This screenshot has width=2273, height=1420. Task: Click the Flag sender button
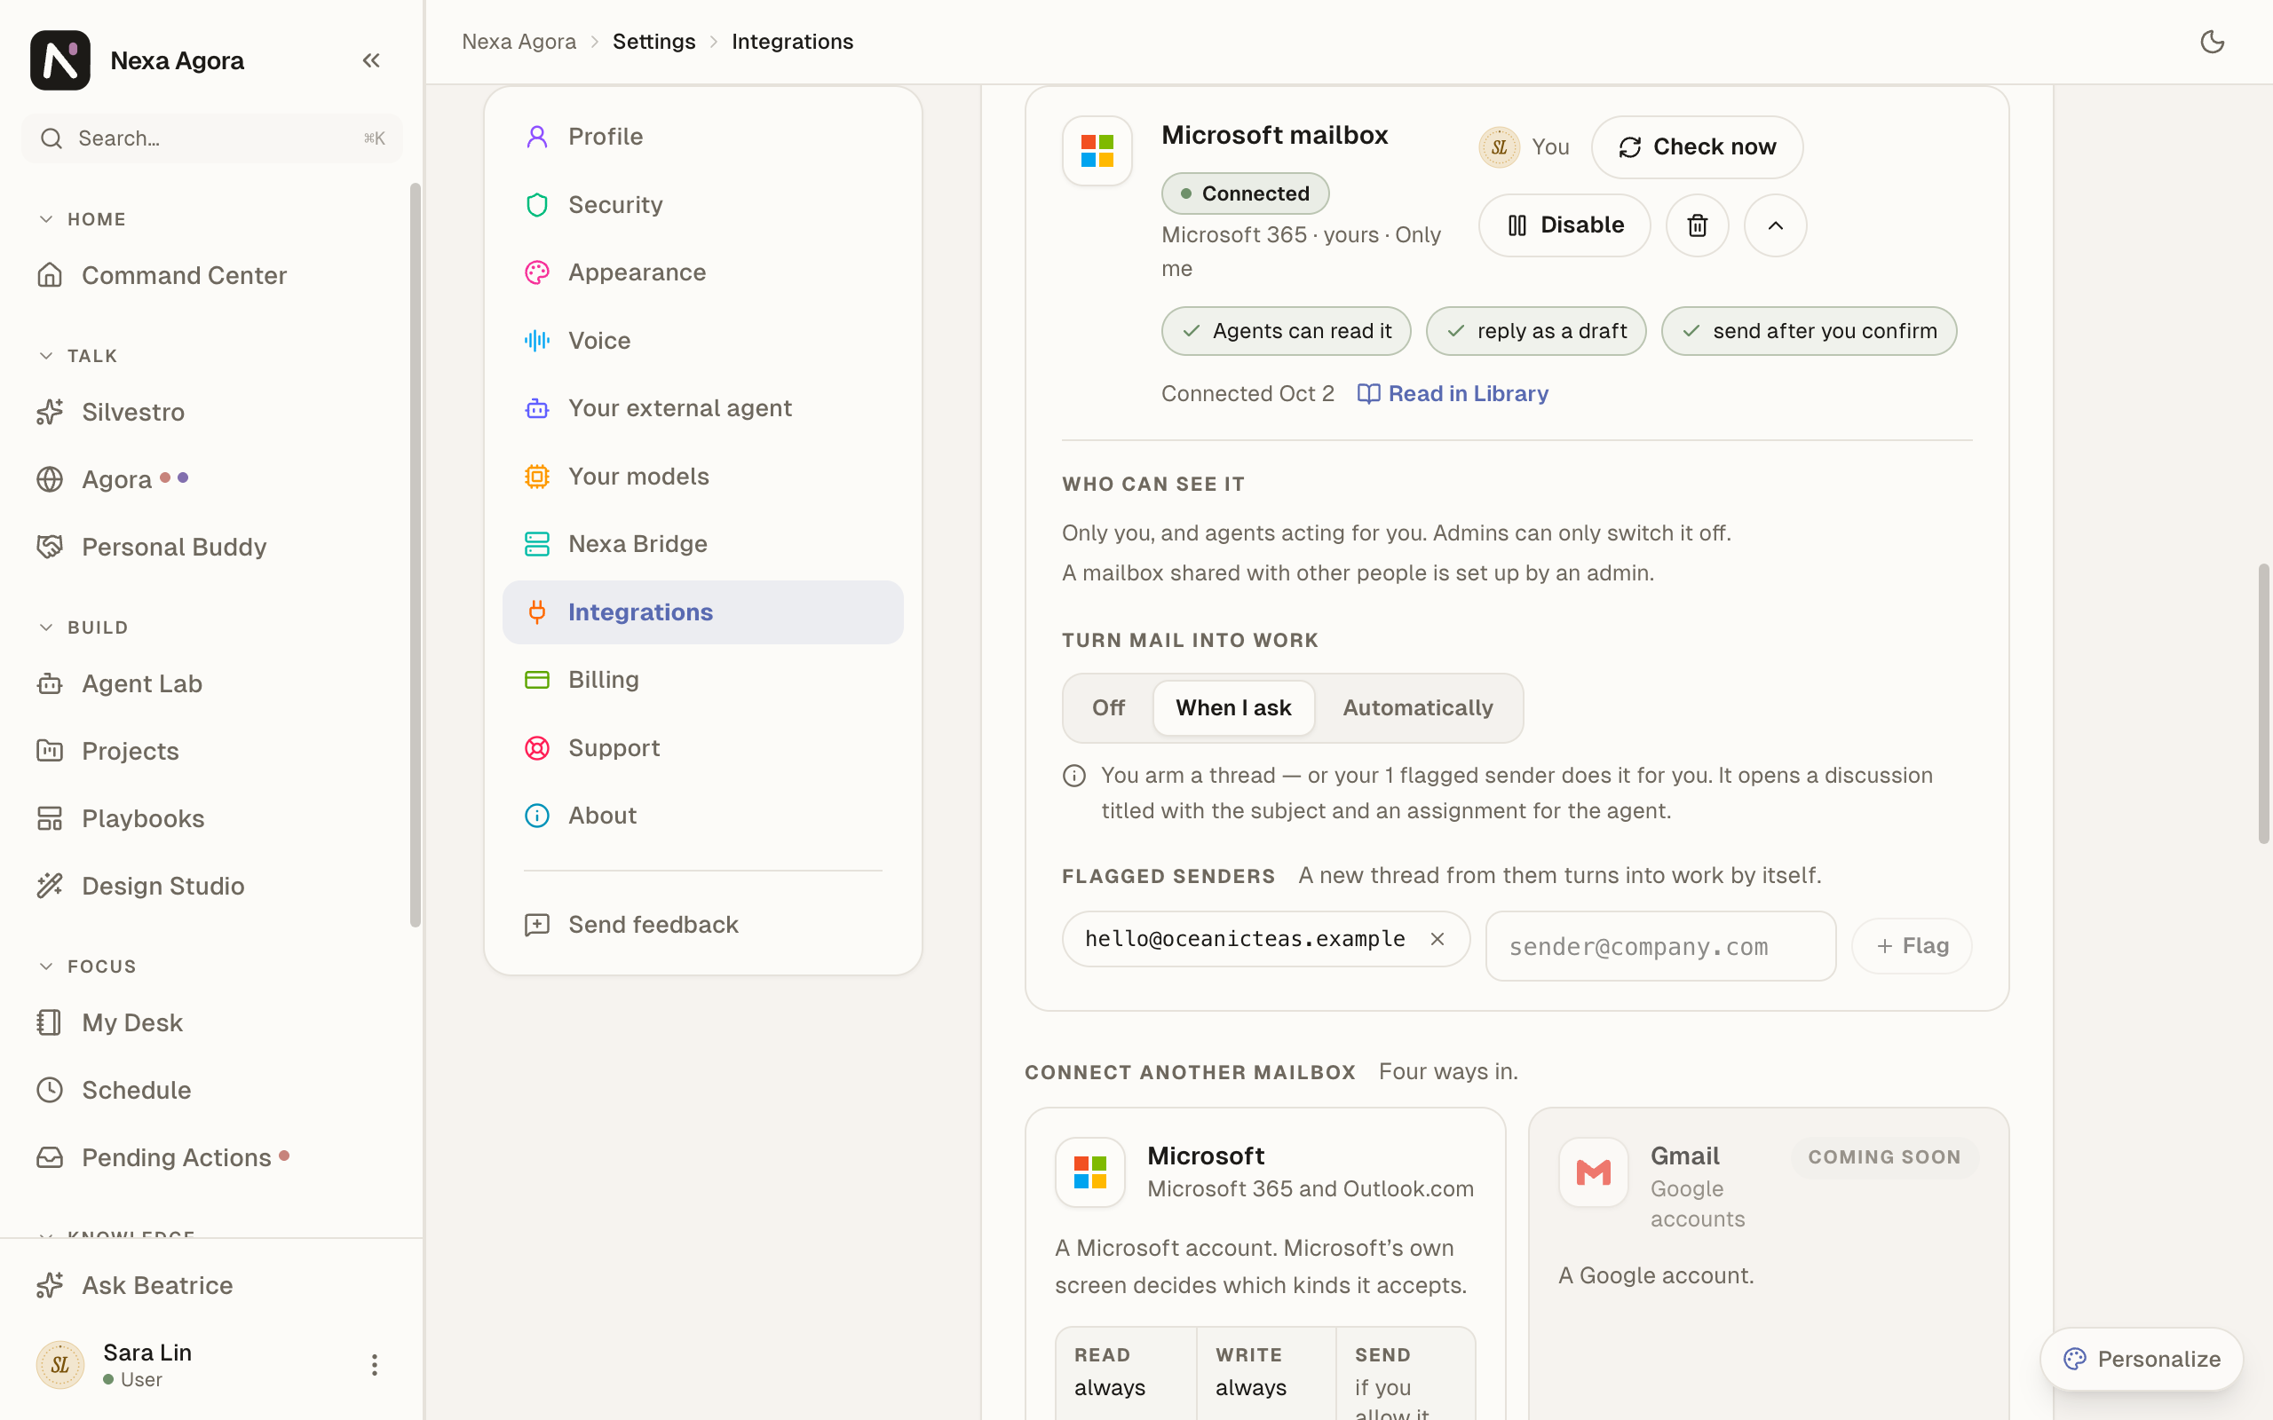click(1912, 946)
